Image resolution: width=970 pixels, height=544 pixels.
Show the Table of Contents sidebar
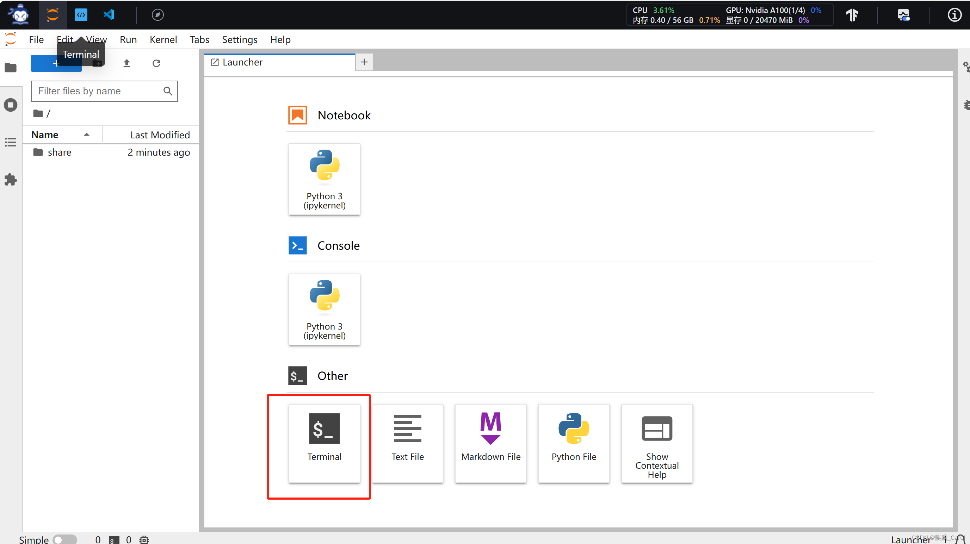11,142
